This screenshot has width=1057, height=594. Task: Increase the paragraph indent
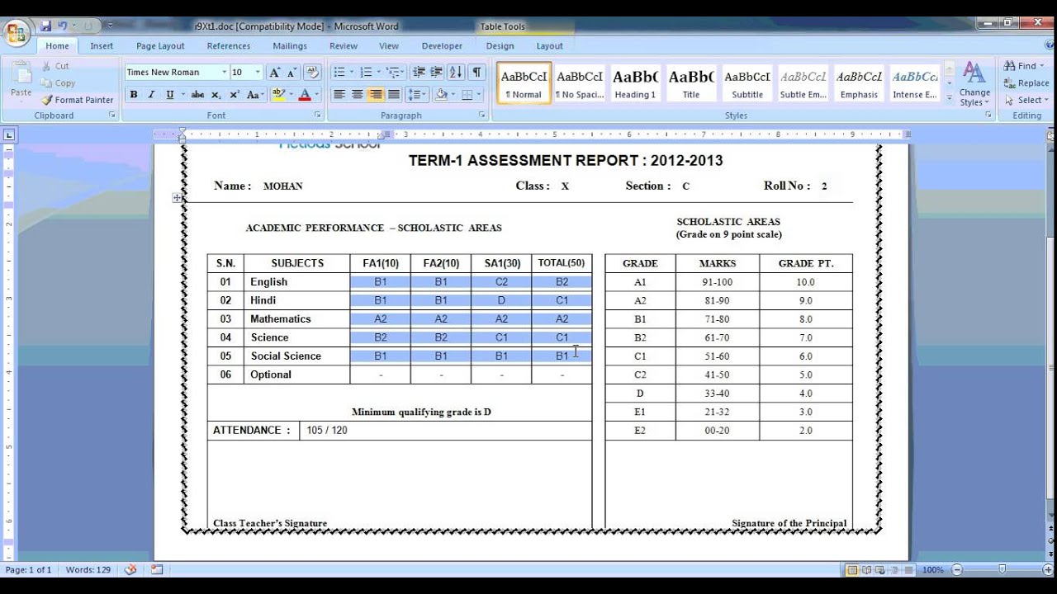click(437, 73)
